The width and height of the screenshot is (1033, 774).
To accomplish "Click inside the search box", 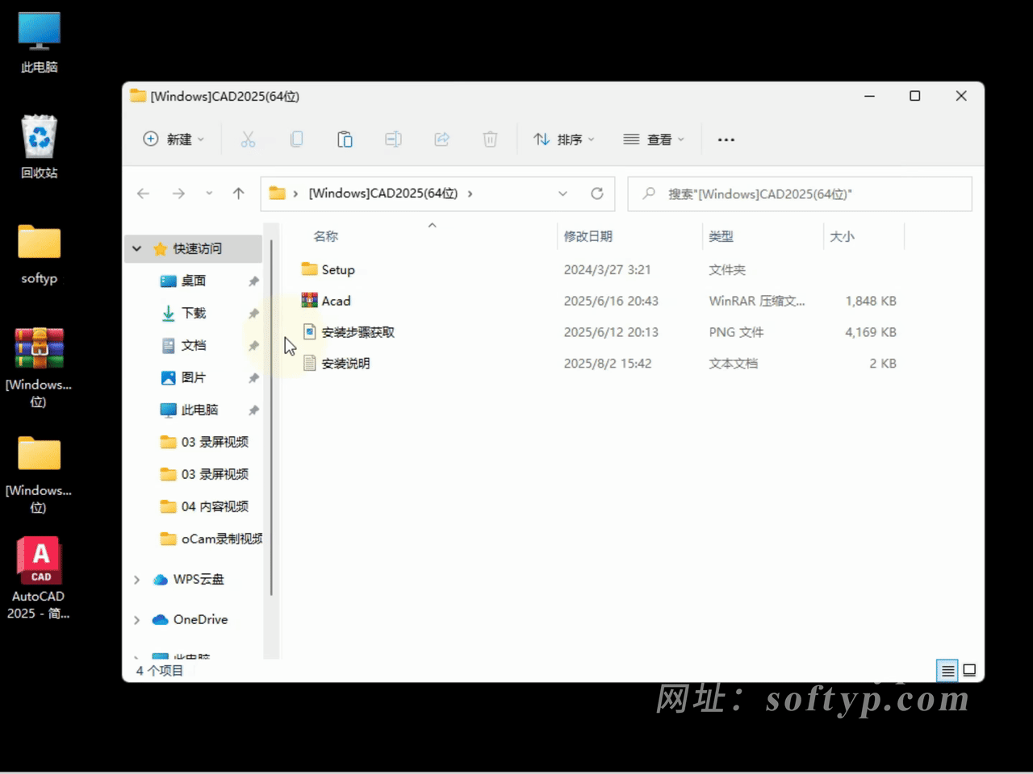I will [x=799, y=193].
